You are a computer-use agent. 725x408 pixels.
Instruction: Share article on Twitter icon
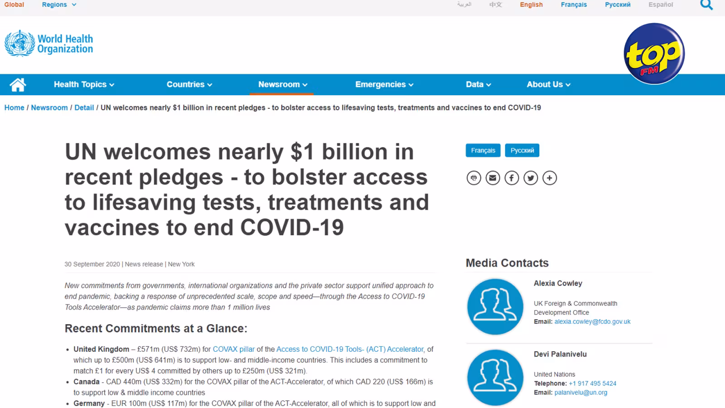click(531, 178)
